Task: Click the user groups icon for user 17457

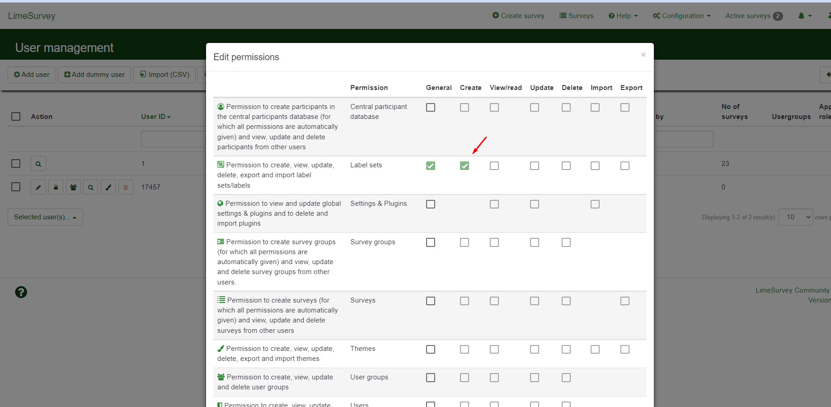Action: tap(73, 187)
